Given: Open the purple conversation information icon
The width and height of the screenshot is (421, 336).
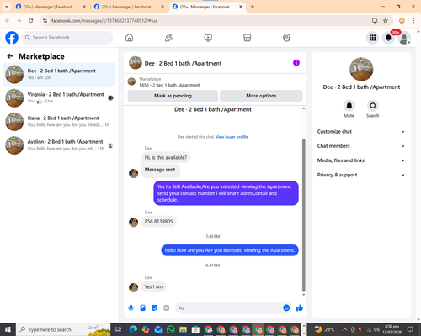Looking at the screenshot, I should click(296, 63).
